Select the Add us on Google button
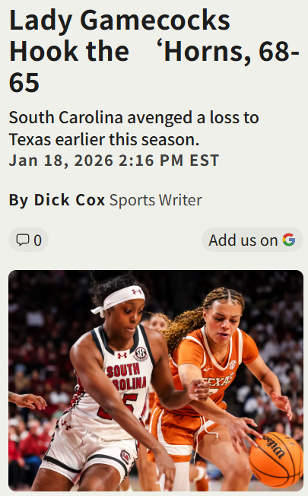The image size is (308, 496). tap(252, 240)
